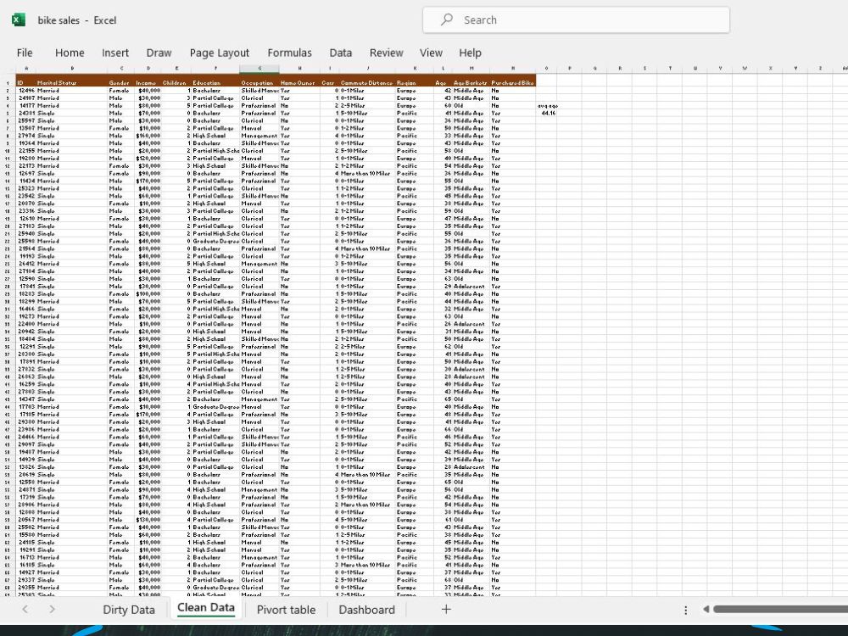The height and width of the screenshot is (636, 848).
Task: Switch to the Home ribbon tab
Action: click(70, 53)
